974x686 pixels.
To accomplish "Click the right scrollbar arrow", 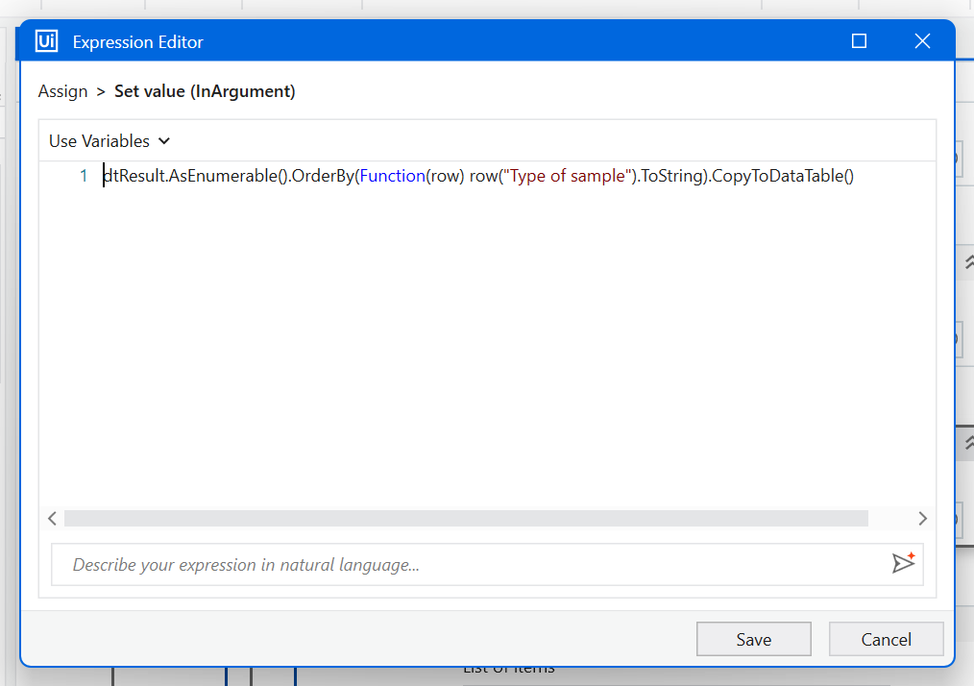I will [x=921, y=518].
